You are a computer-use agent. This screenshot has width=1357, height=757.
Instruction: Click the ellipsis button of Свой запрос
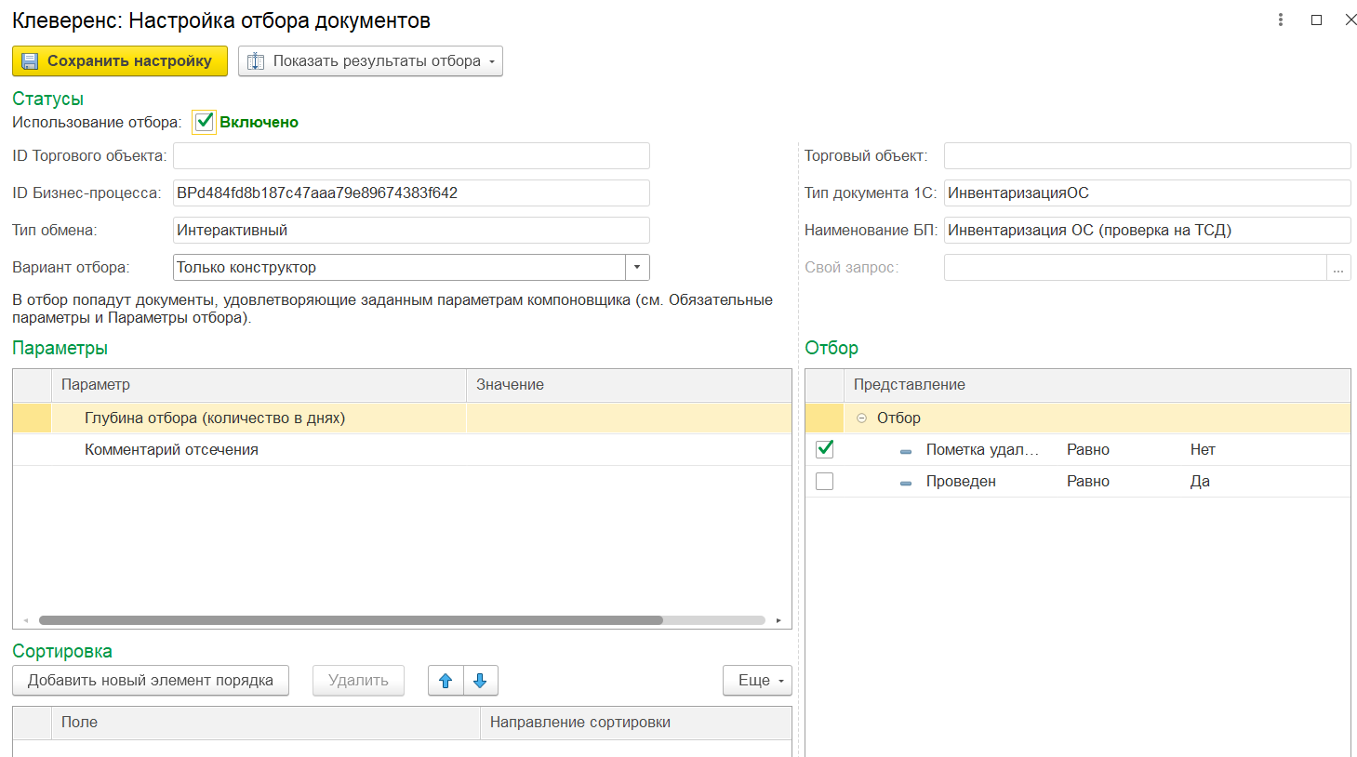tap(1338, 268)
